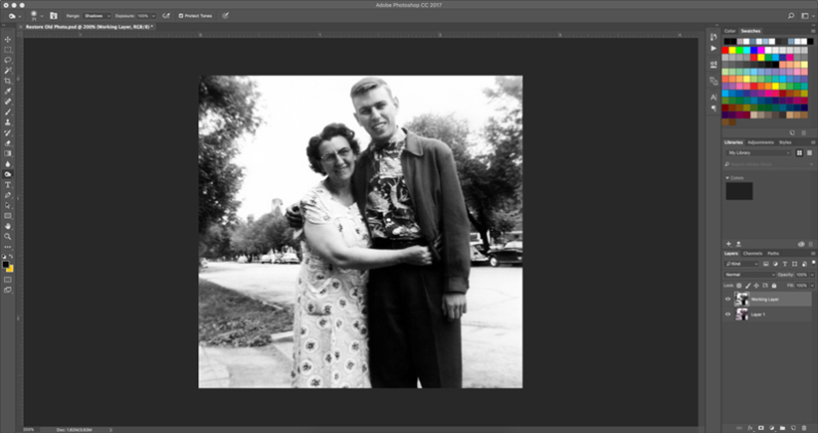
Task: Open the Paragraph panel icon
Action: (x=714, y=108)
